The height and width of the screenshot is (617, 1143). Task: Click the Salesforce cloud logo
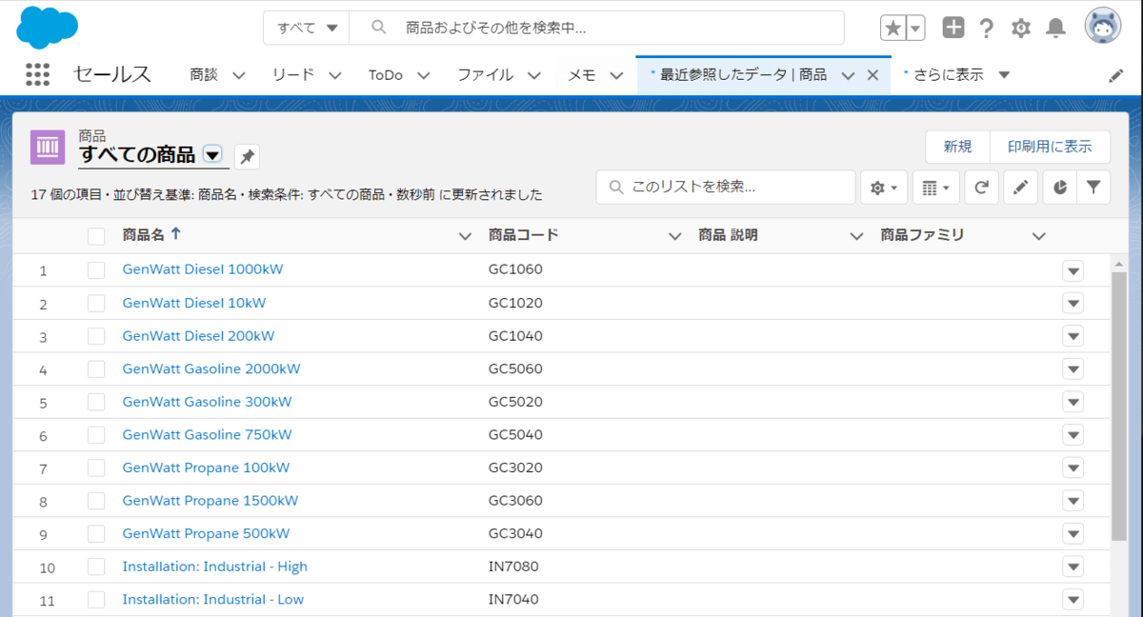pyautogui.click(x=48, y=27)
